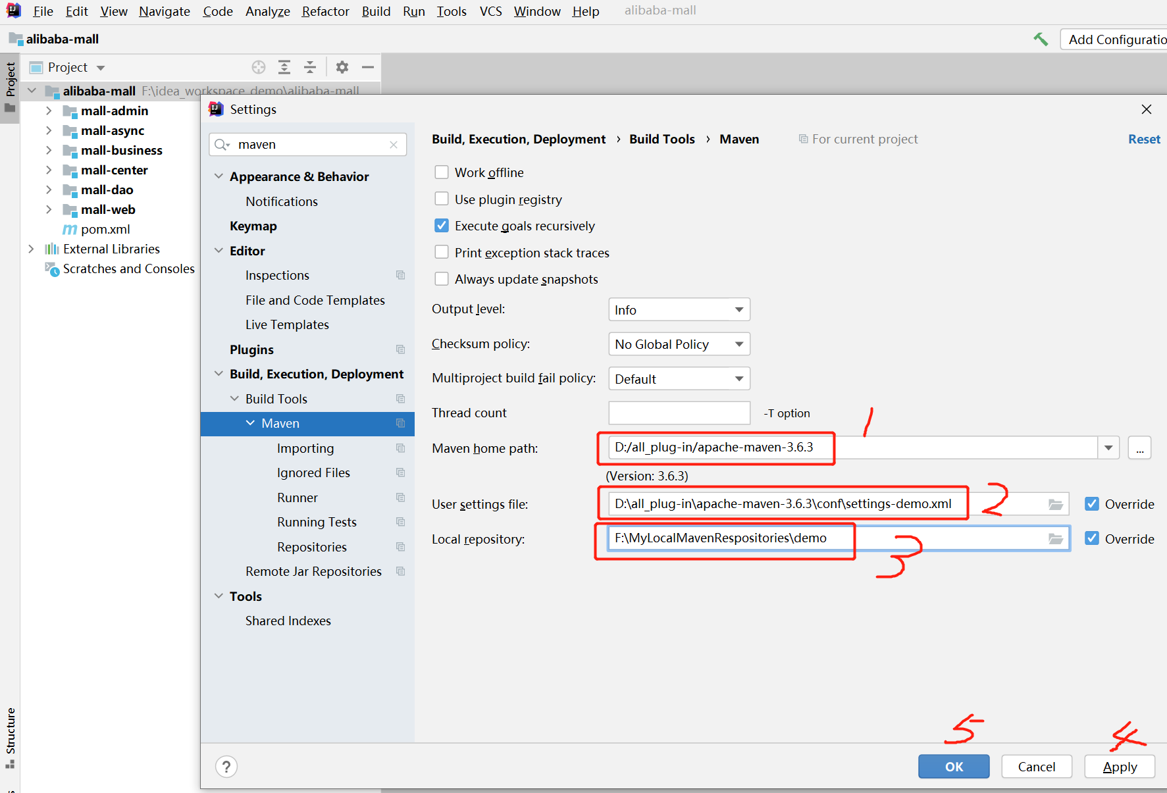
Task: Click the project-level icon beside Runner
Action: tap(400, 498)
